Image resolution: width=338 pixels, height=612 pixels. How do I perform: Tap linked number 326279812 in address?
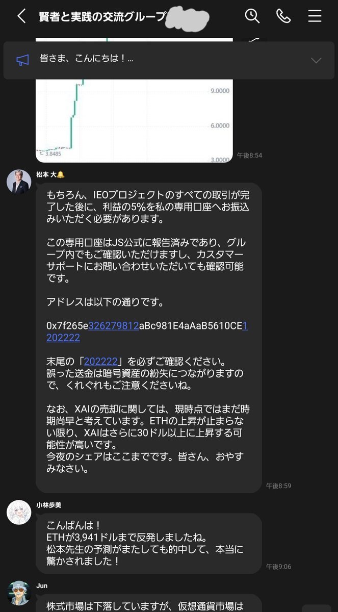[113, 325]
